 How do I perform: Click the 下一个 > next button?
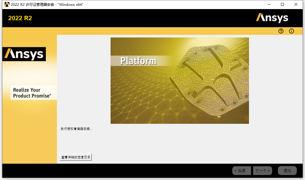(x=262, y=171)
